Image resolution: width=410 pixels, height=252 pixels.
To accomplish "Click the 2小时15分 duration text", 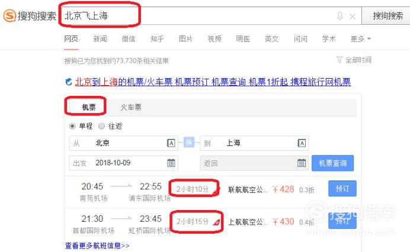I will [x=193, y=221].
